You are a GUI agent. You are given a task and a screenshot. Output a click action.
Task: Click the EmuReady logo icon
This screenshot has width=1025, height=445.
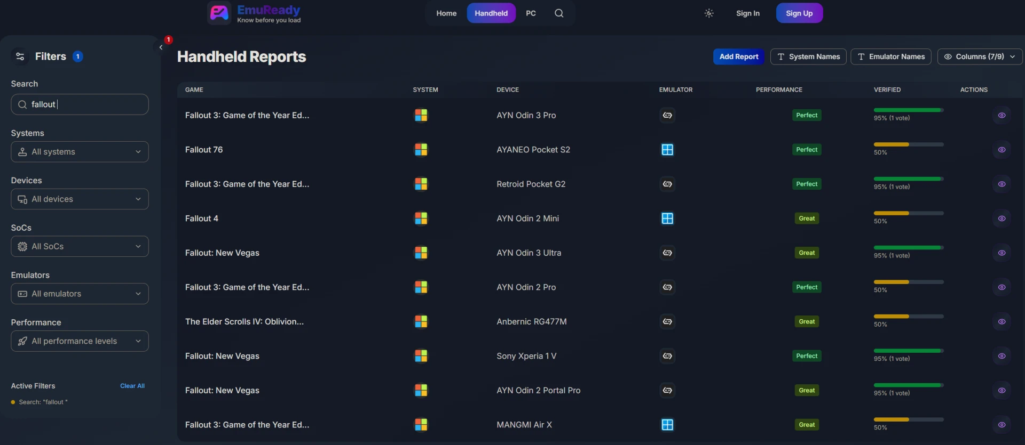click(x=219, y=13)
